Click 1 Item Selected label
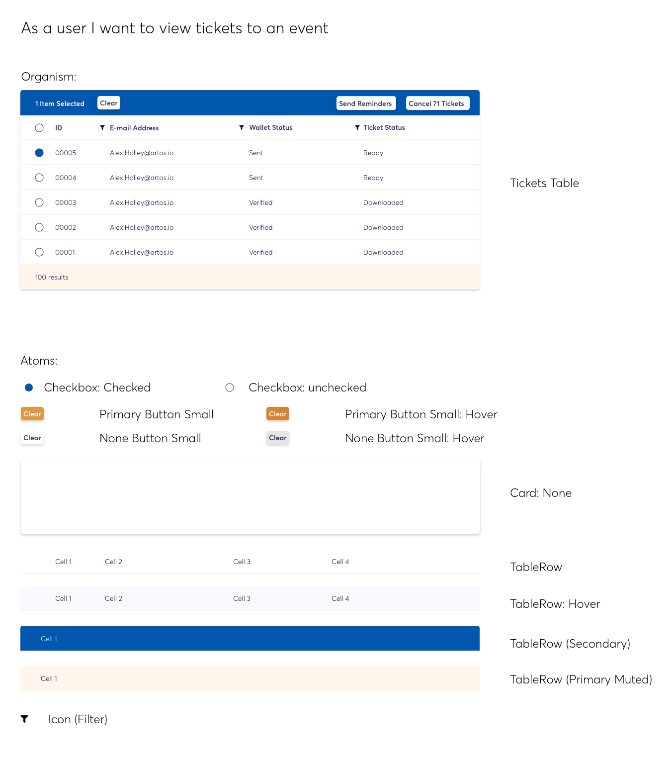Viewport: 671px width, 771px height. click(60, 103)
